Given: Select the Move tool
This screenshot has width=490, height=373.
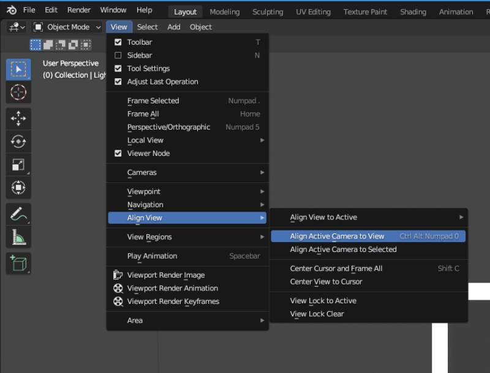Looking at the screenshot, I should tap(18, 119).
